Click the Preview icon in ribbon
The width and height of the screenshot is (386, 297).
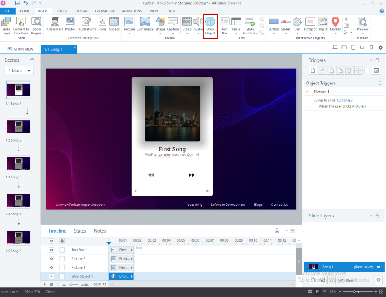point(362,22)
